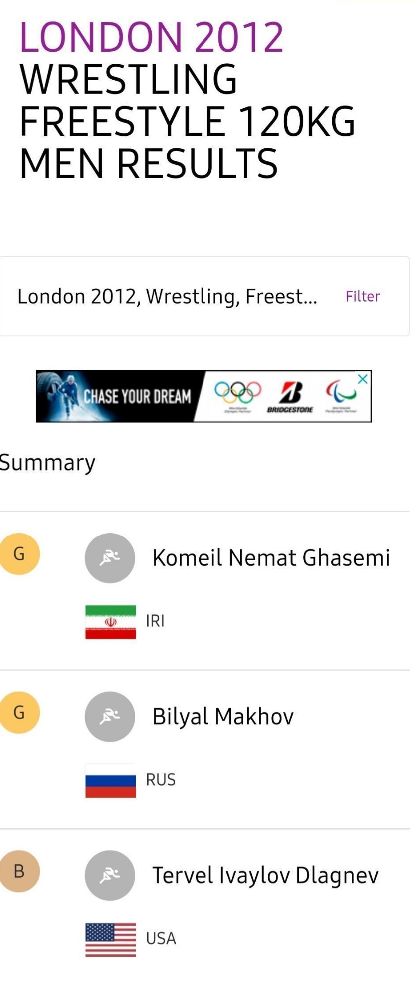Image resolution: width=419 pixels, height=982 pixels.
Task: Click the gold medal badge beside Makhov
Action: (20, 712)
